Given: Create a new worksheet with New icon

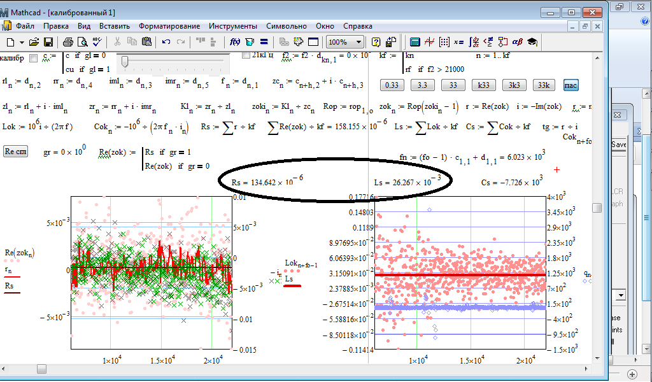Looking at the screenshot, I should (10, 42).
